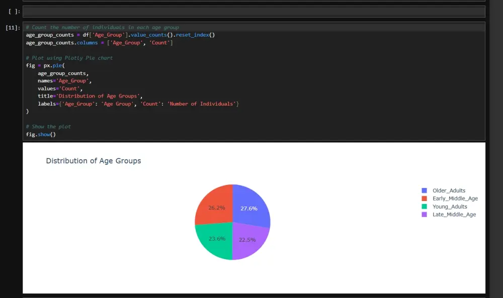Toggle Early_Middle_Age legend color swatch
The width and height of the screenshot is (503, 298).
(x=424, y=198)
